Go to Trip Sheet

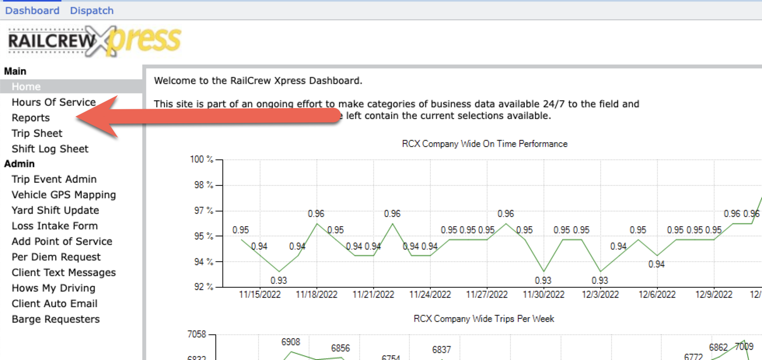(37, 133)
